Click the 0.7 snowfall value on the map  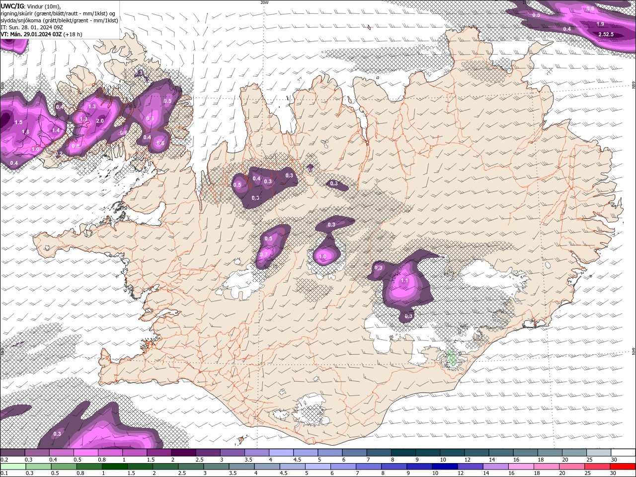pos(264,255)
